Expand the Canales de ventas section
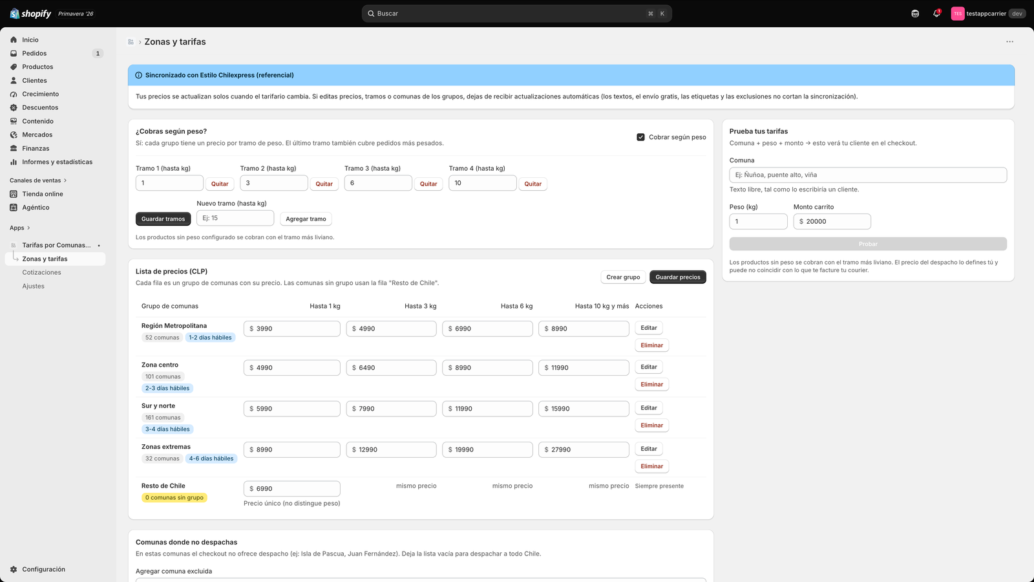The width and height of the screenshot is (1034, 582). coord(38,180)
